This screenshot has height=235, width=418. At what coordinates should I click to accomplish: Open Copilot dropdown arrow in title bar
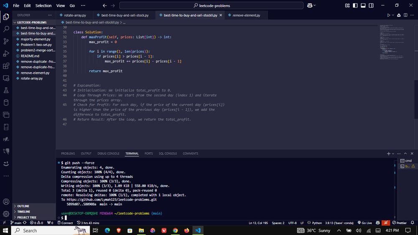click(315, 5)
